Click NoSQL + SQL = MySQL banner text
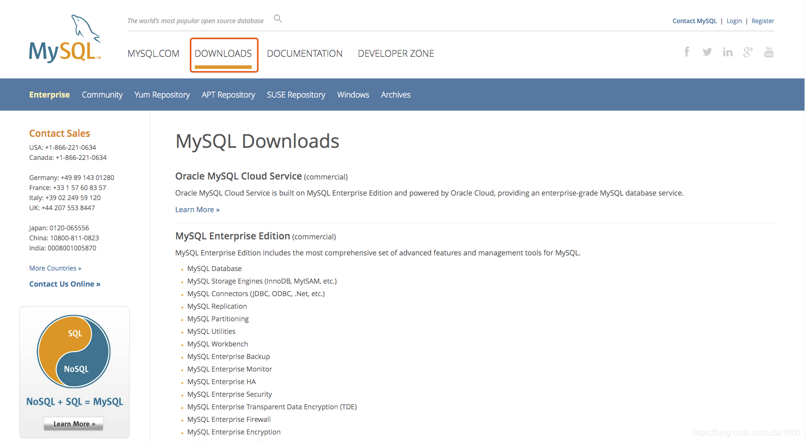This screenshot has height=442, width=805. [75, 402]
